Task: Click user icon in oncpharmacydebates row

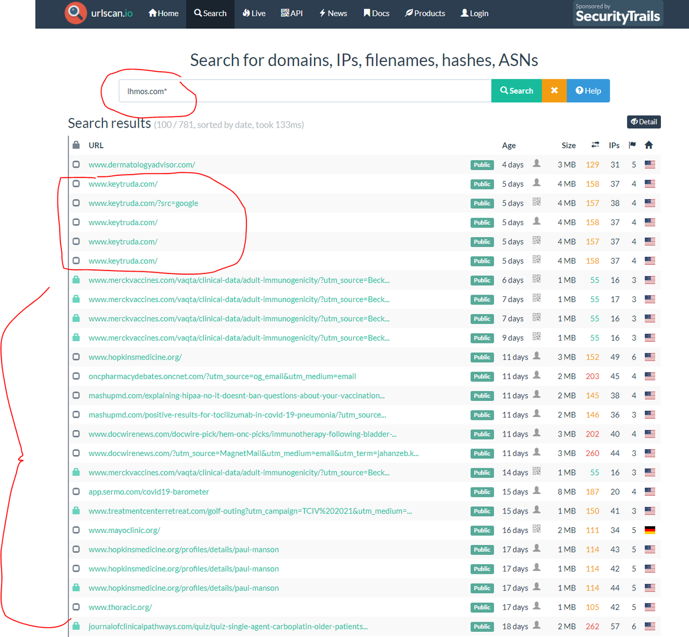Action: coord(537,375)
